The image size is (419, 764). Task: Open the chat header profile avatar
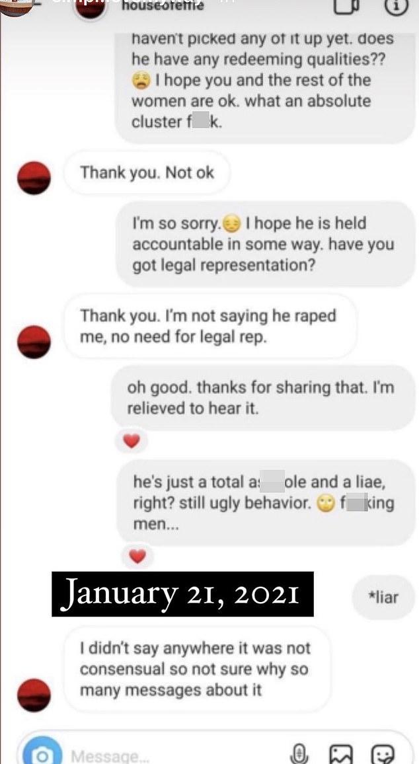click(x=91, y=9)
